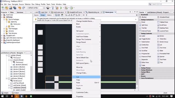Collapse pnlSide node in Navigator
The height and width of the screenshot is (98, 175).
coord(7,55)
